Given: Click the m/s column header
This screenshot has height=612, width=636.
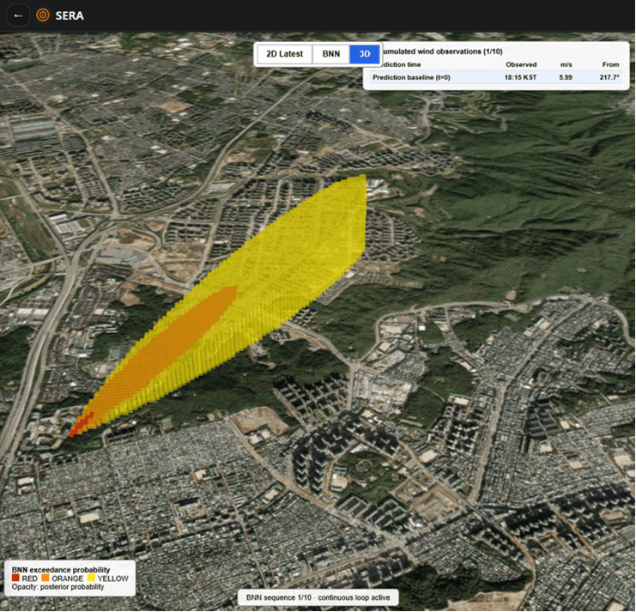Looking at the screenshot, I should tap(566, 64).
